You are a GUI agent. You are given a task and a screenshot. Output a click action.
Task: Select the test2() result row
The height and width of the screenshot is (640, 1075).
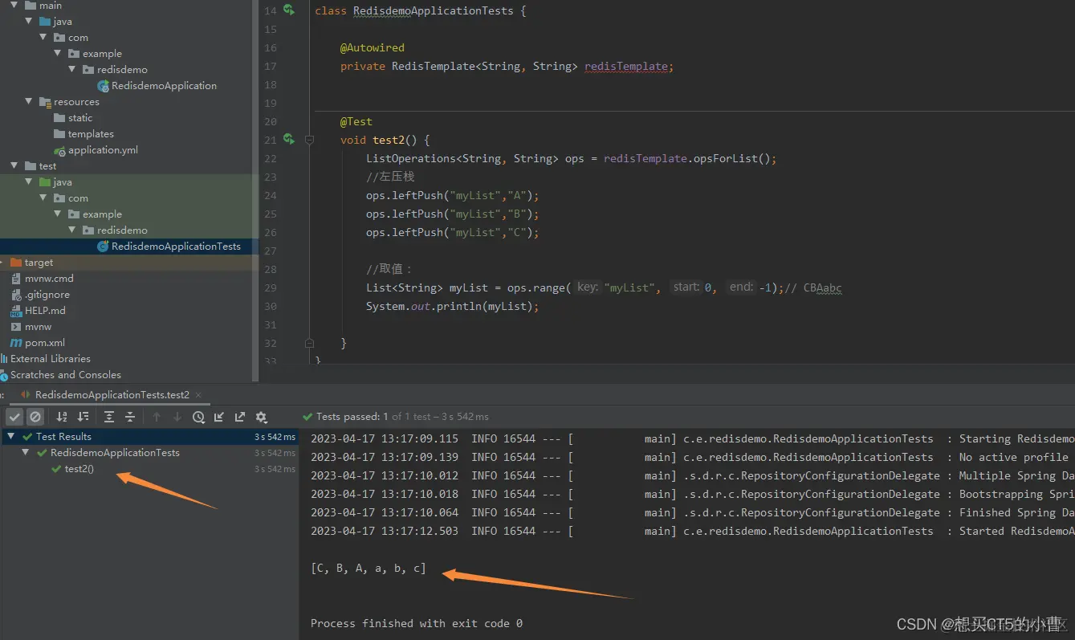pyautogui.click(x=149, y=469)
